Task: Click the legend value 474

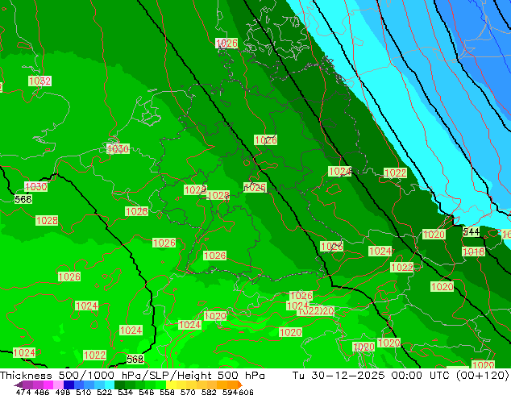Action: point(23,392)
